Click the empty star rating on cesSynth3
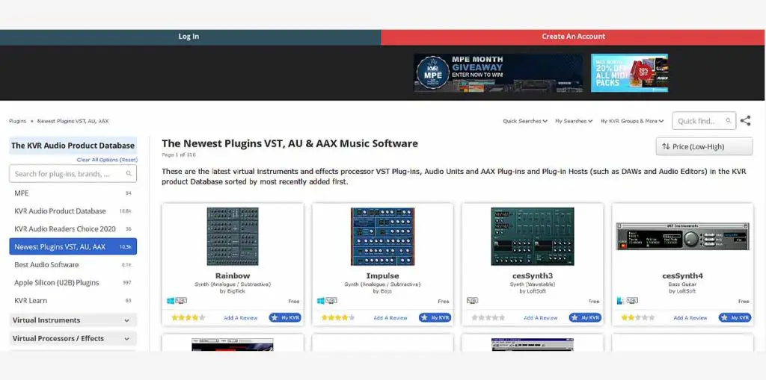 [488, 317]
